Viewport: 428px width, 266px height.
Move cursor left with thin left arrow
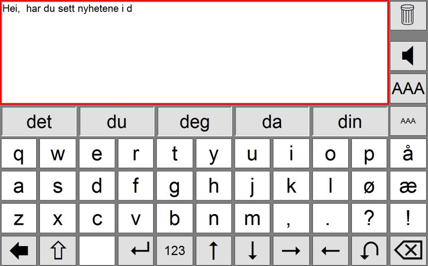pos(330,251)
